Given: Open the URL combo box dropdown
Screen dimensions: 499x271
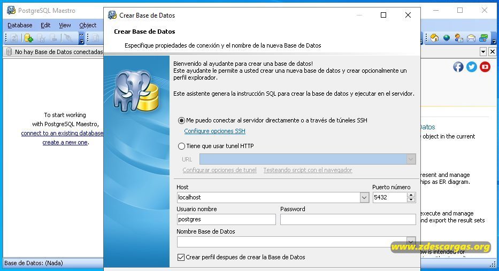Looking at the screenshot, I should [411, 159].
